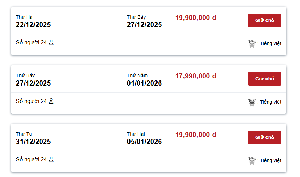Reserve the tour departing 31/12/2025 with Giữ chỗ
The height and width of the screenshot is (177, 300).
point(264,137)
